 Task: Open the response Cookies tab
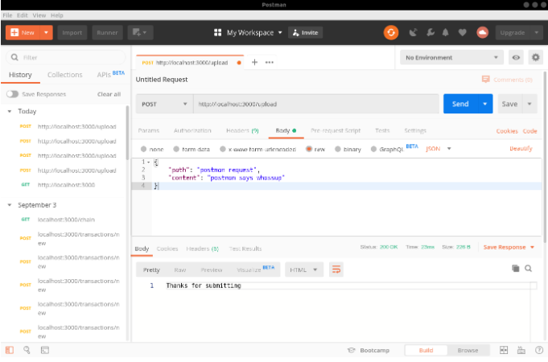tap(167, 249)
